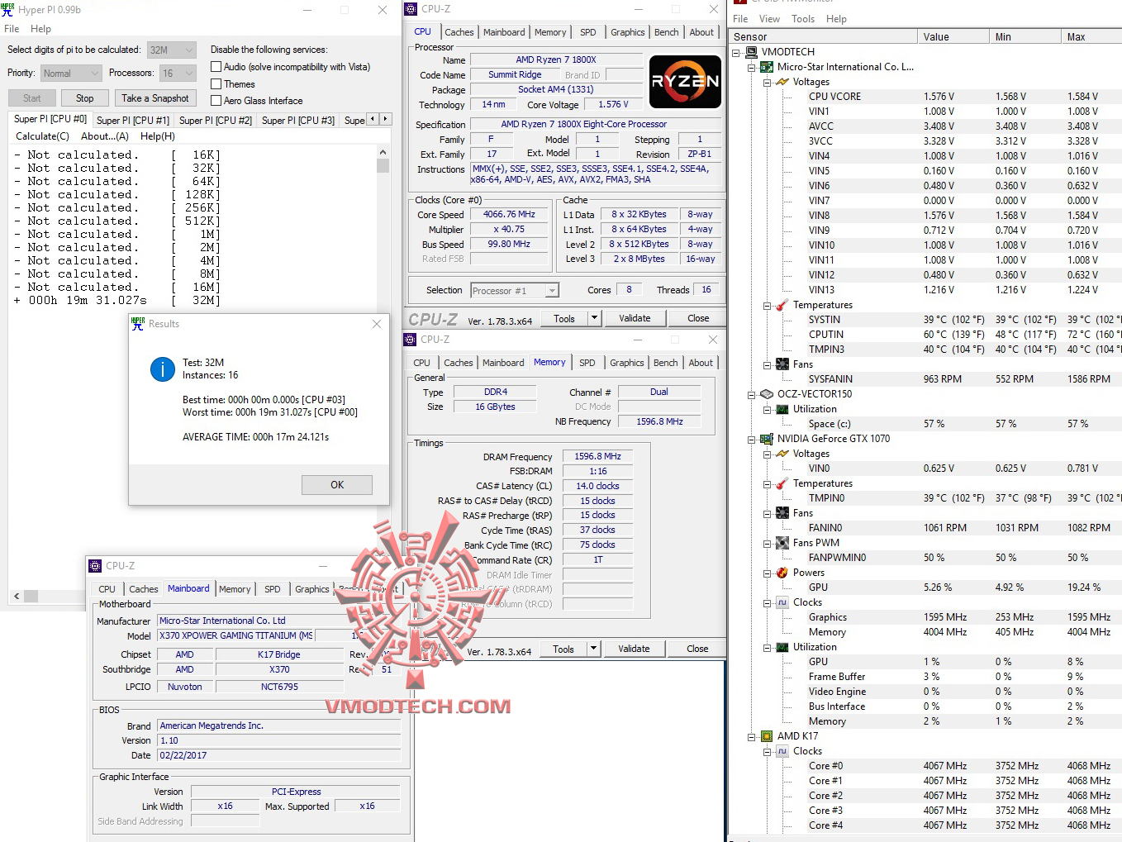Viewport: 1122px width, 842px height.
Task: Click the Temperatures thermometer icon under GTX 1070
Action: point(783,483)
